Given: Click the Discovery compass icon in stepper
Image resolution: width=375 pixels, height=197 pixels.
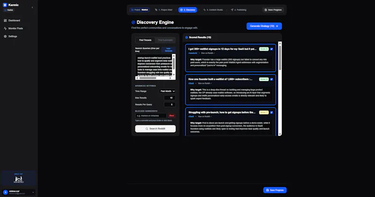Looking at the screenshot, I should tap(181, 10).
